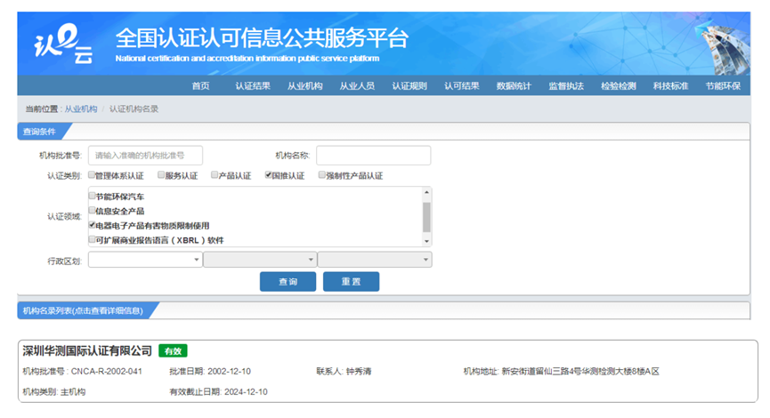Click the 机构名称 text box
770x418 pixels.
373,156
